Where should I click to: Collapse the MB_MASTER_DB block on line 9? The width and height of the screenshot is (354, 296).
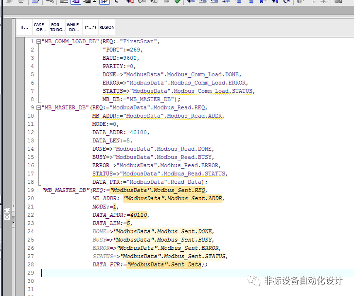click(x=38, y=107)
